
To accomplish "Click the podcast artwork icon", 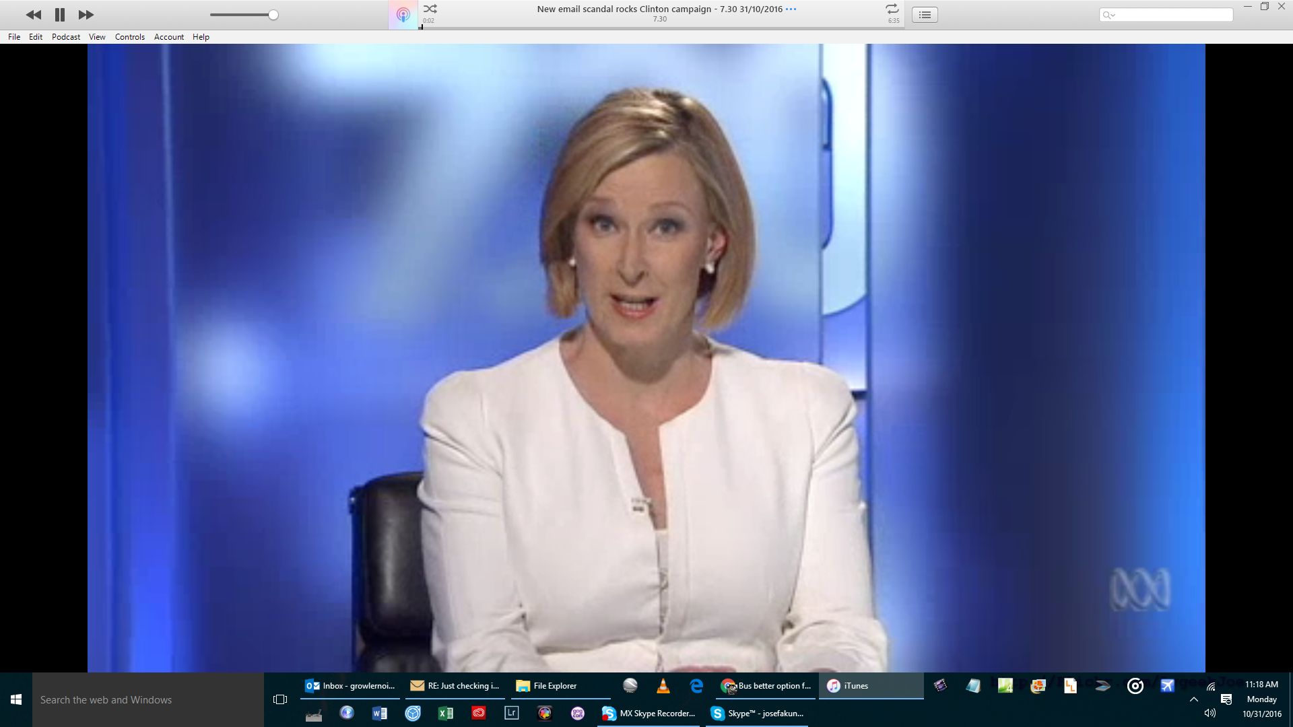I will pyautogui.click(x=403, y=15).
